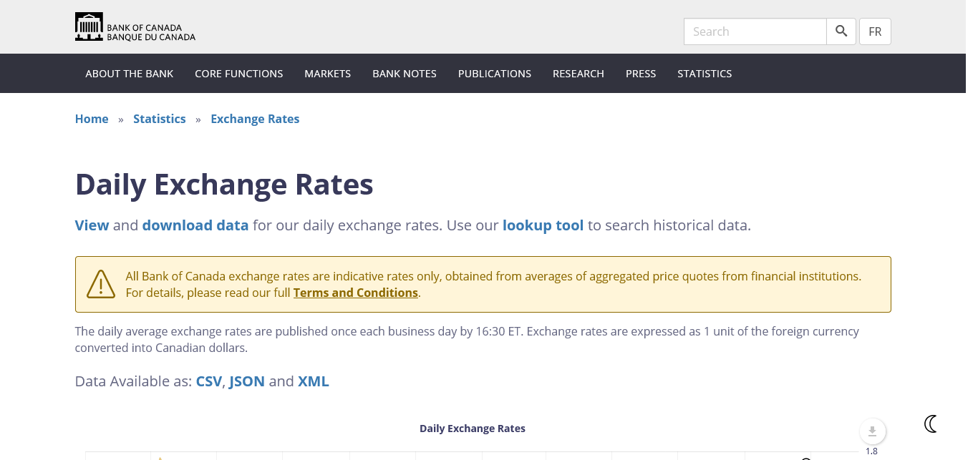Go to the Home breadcrumb link
This screenshot has width=978, height=460.
point(92,119)
